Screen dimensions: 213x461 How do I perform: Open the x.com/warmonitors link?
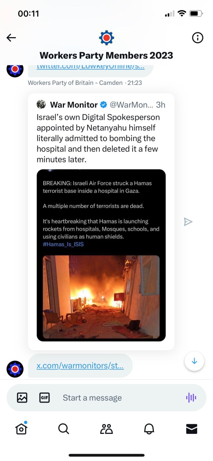pos(80,366)
